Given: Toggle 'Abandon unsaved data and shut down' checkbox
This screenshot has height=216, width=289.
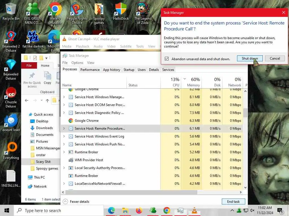Looking at the screenshot, I should 167,59.
